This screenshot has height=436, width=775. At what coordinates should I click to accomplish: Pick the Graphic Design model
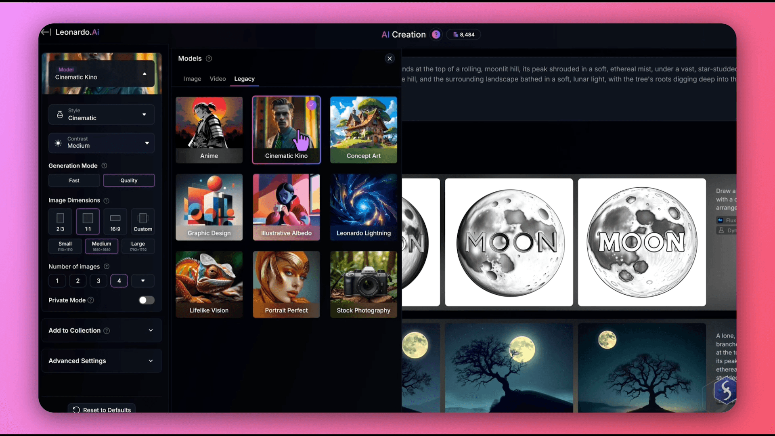[x=209, y=207]
